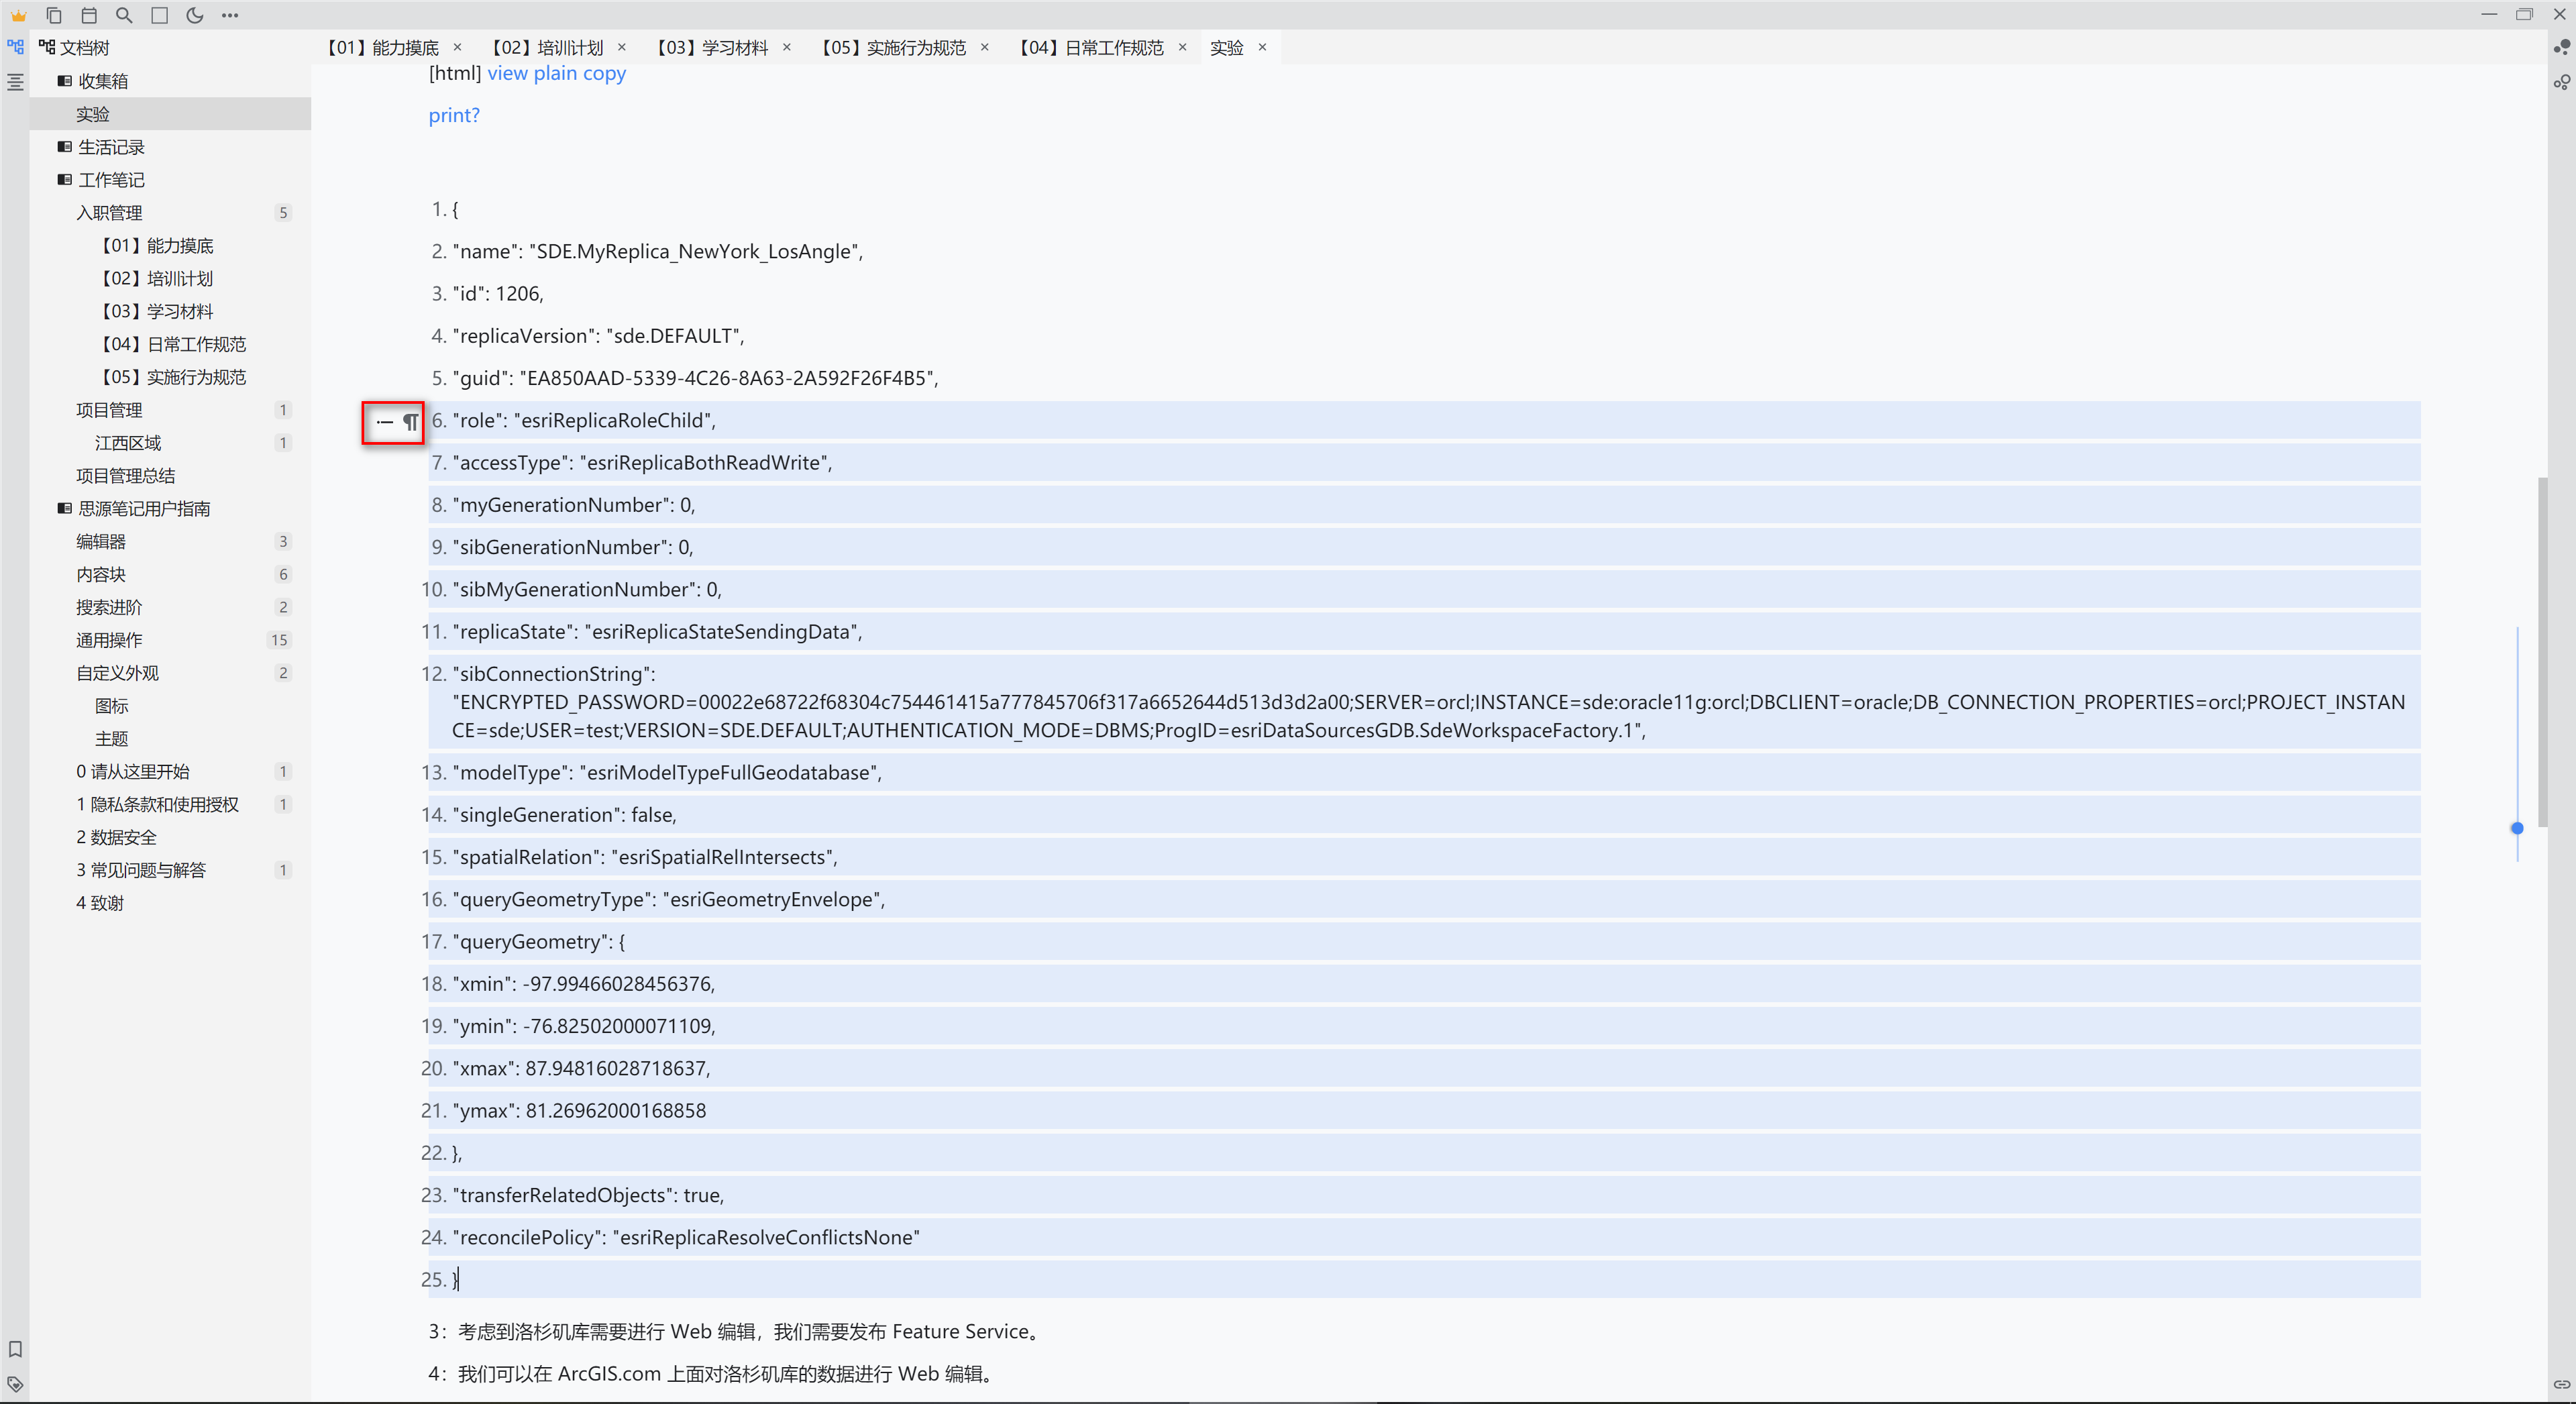Toggle the fullscreen square icon in top toolbar
The image size is (2576, 1404).
(x=159, y=15)
